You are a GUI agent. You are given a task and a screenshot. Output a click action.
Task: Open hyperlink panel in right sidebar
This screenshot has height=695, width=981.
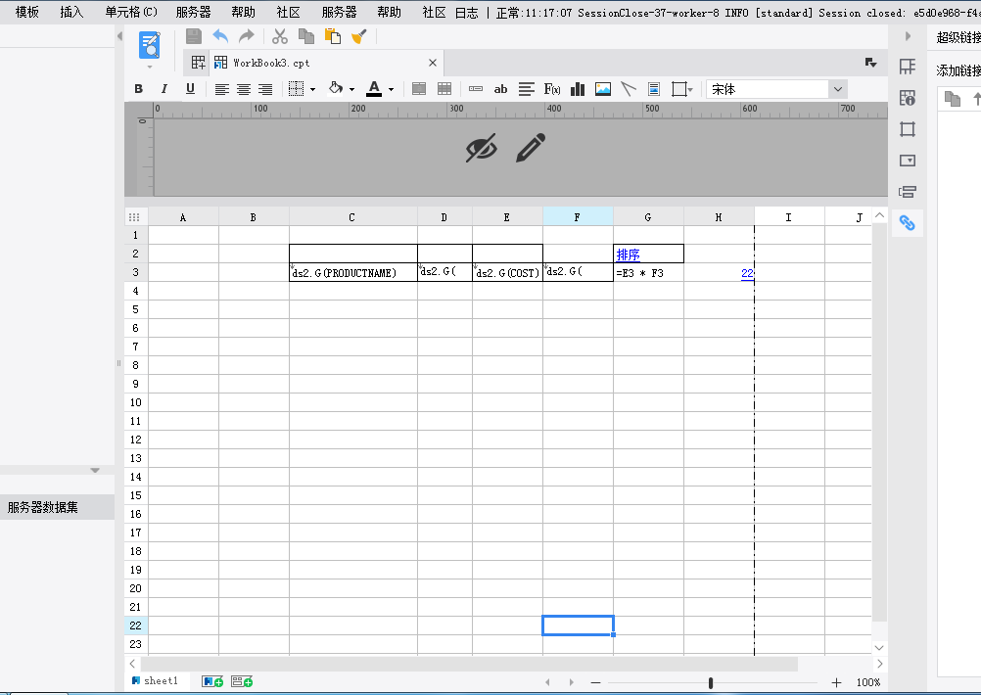pyautogui.click(x=908, y=223)
